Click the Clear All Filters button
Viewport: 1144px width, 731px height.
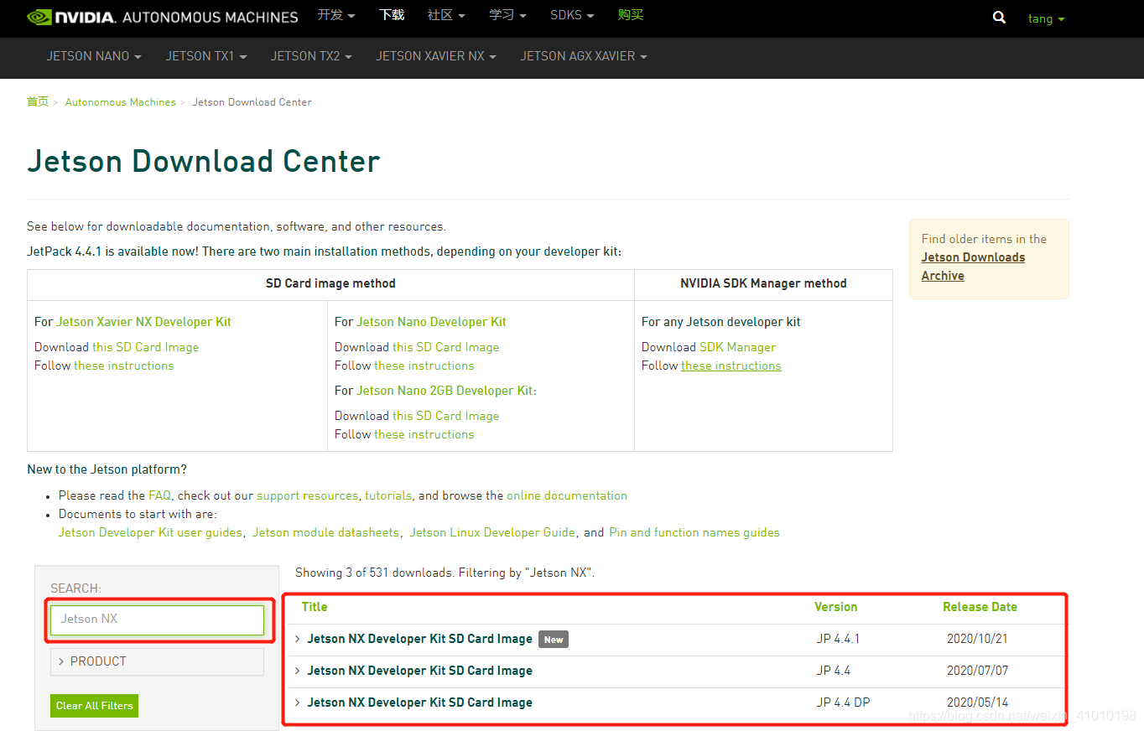tap(94, 706)
